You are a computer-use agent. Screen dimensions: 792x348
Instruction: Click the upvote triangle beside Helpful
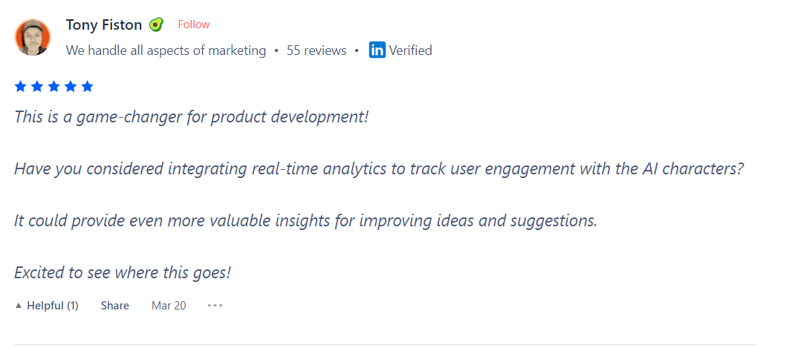click(x=19, y=306)
